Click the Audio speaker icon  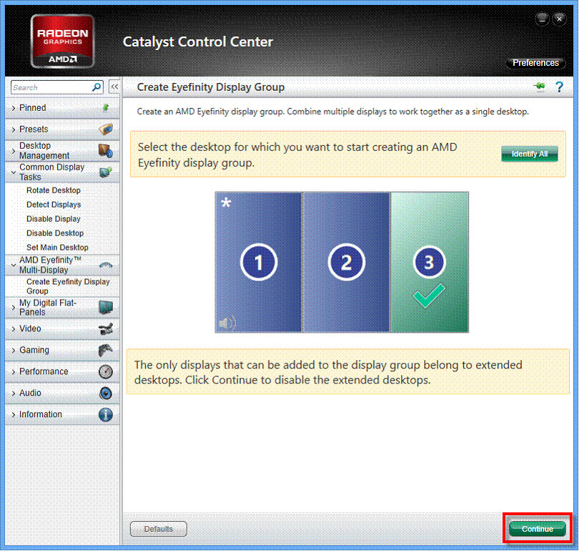click(x=106, y=393)
